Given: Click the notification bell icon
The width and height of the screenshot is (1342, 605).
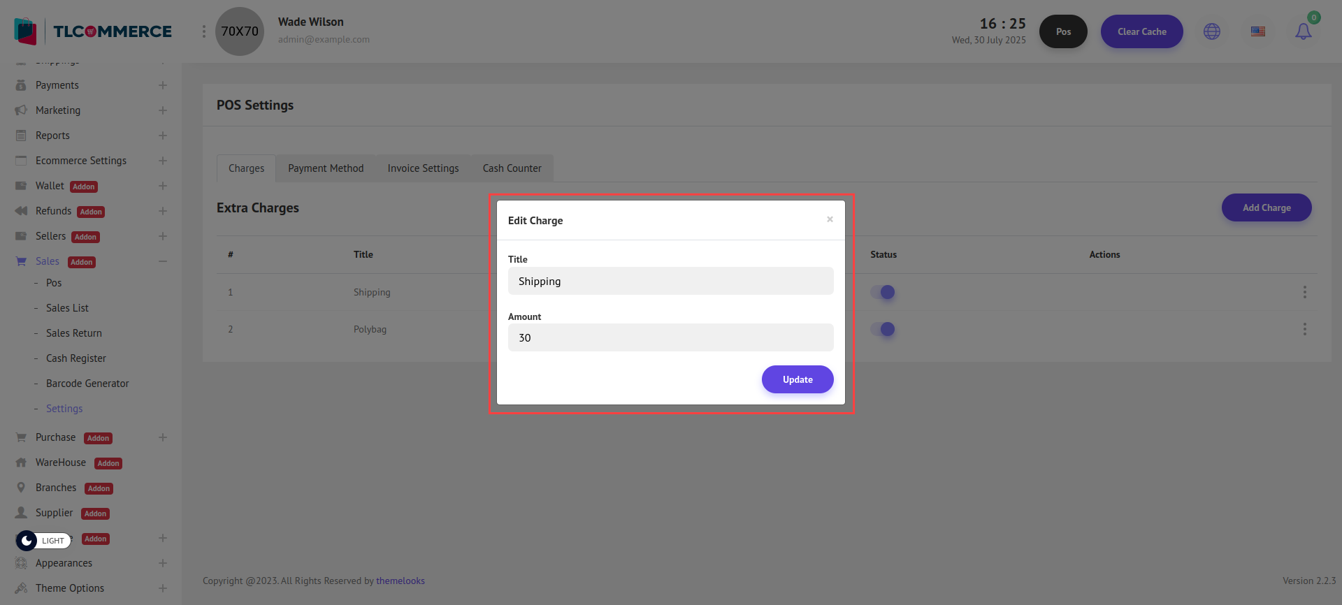Looking at the screenshot, I should click(x=1303, y=31).
